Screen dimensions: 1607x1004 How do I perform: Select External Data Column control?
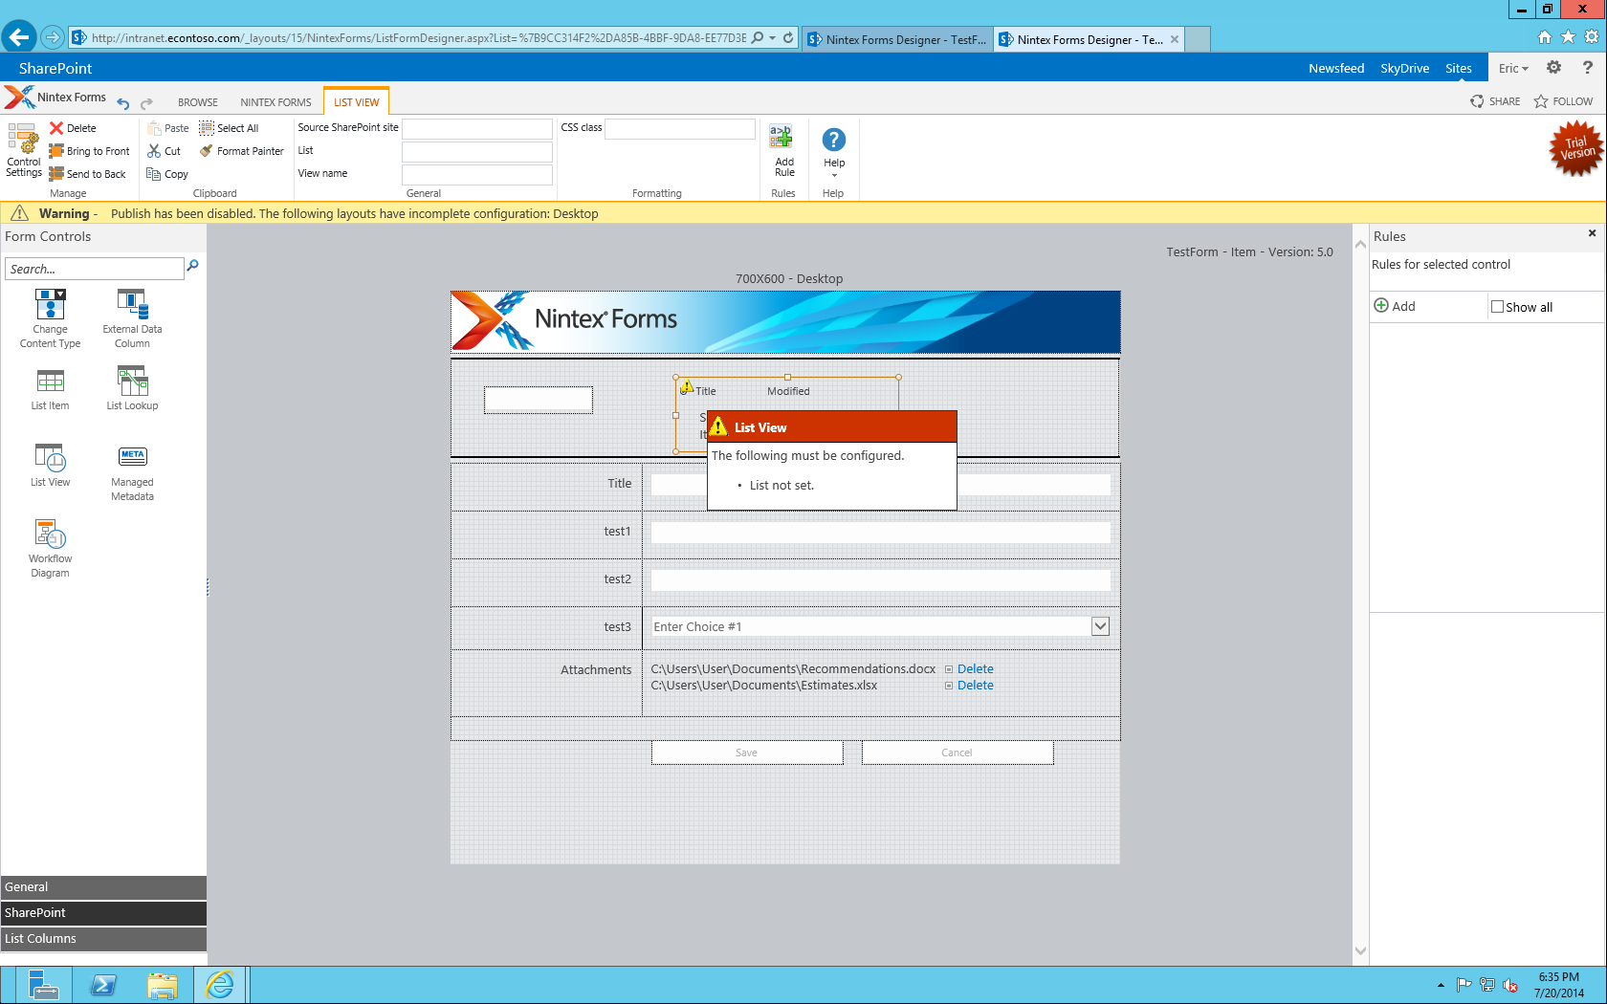point(132,319)
